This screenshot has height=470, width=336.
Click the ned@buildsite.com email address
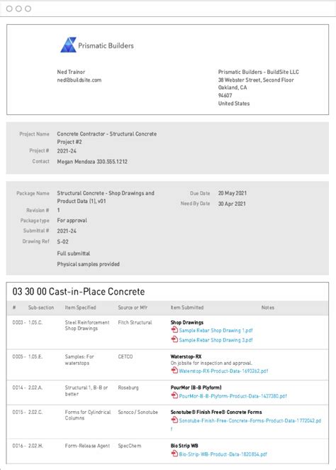(79, 80)
